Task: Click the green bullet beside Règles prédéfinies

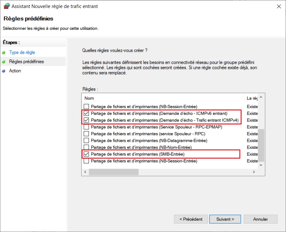Action: [4, 62]
